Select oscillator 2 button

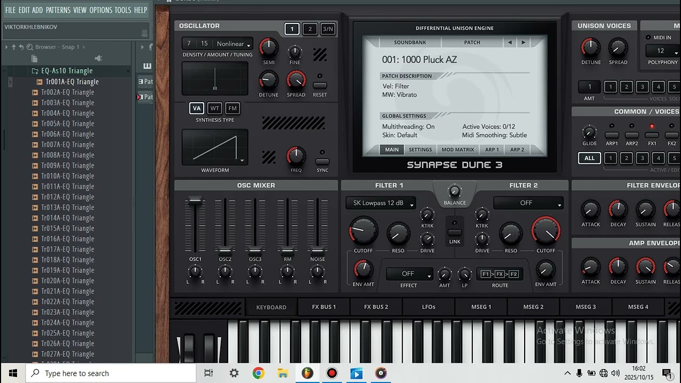click(310, 29)
